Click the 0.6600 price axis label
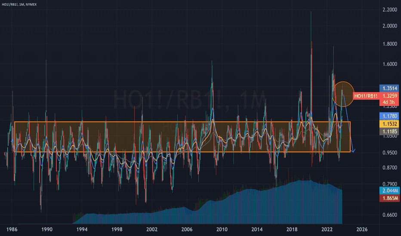Screen dimensions: 401x236 (390, 215)
